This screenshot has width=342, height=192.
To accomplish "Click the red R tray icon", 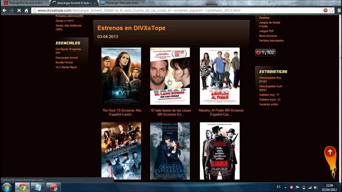I will (x=292, y=187).
